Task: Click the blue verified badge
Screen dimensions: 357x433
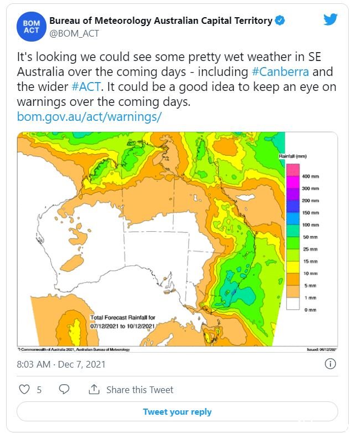Action: 280,21
